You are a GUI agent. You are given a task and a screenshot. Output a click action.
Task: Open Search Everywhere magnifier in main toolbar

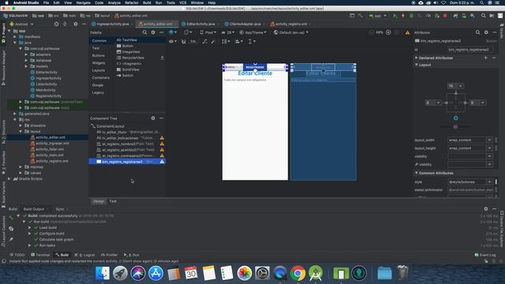(x=484, y=16)
